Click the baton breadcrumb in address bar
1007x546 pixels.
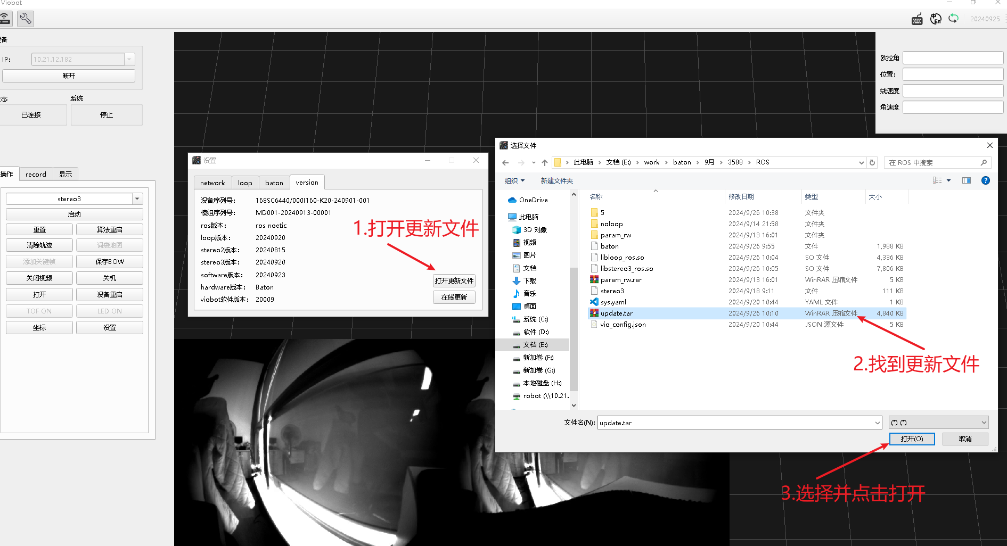[682, 162]
